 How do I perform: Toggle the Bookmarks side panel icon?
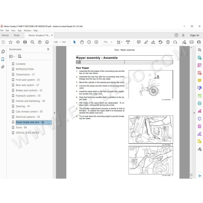tap(3, 59)
